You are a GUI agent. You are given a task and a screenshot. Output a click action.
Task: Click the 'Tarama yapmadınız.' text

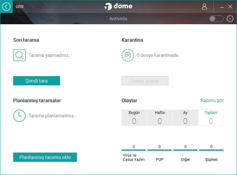pyautogui.click(x=49, y=55)
